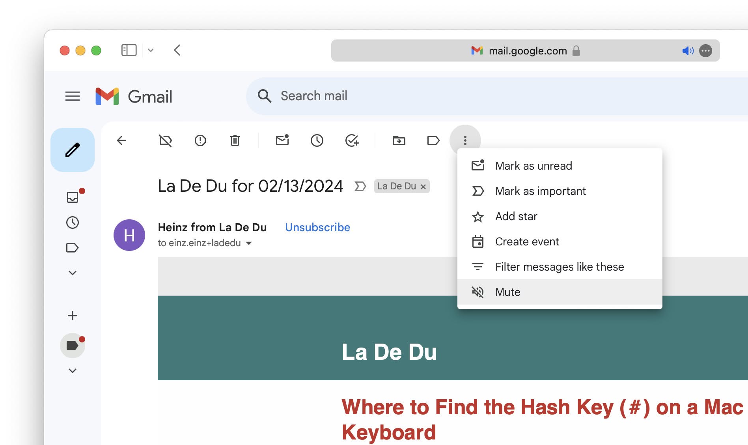748x445 pixels.
Task: Click the plus icon to create a new label
Action: (73, 316)
